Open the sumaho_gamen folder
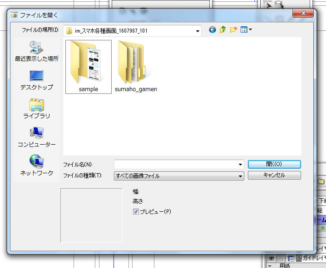 (x=136, y=67)
